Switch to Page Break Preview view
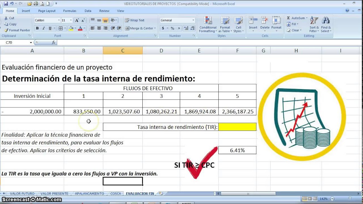The height and width of the screenshot is (204, 363). (x=316, y=199)
